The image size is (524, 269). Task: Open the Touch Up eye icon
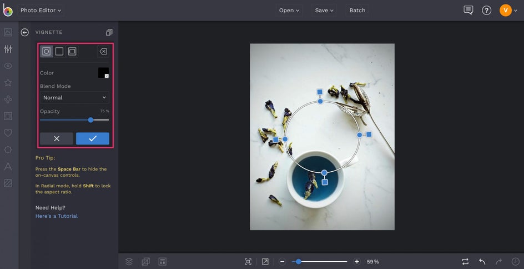pos(8,66)
